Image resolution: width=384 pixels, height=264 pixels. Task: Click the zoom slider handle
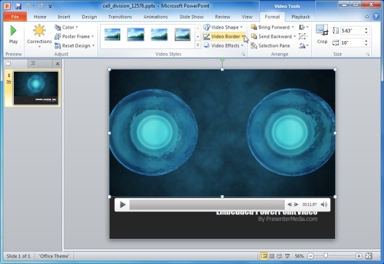tap(326, 256)
